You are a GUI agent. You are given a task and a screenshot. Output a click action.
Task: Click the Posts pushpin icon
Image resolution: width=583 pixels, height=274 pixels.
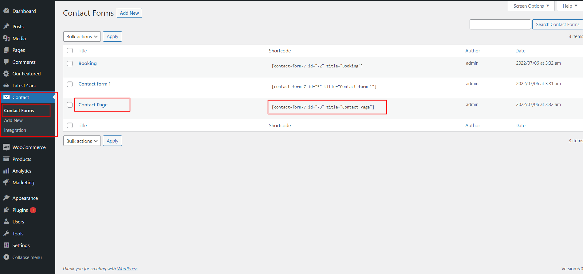coord(6,26)
